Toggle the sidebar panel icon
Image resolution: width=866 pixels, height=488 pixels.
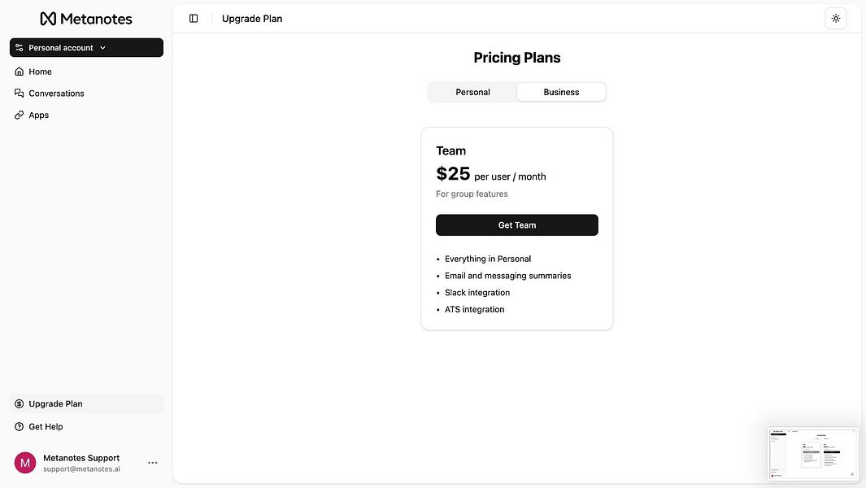click(194, 19)
